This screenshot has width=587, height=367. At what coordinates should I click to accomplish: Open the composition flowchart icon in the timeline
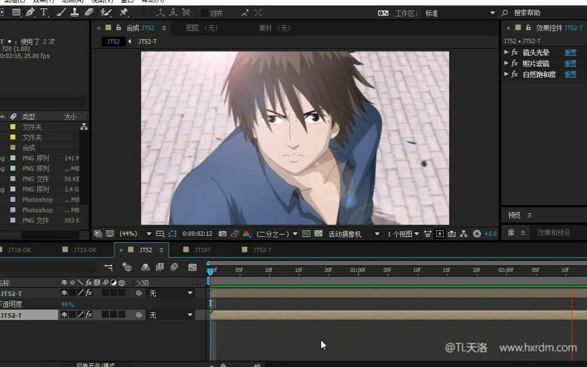pyautogui.click(x=108, y=267)
